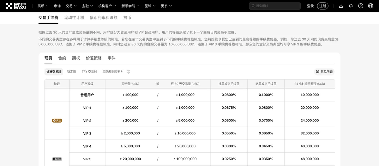Choose the TRY 交易对 filter
This screenshot has height=166, width=379.
pyautogui.click(x=89, y=72)
